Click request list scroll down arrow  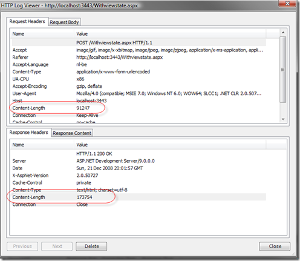[x=283, y=119]
